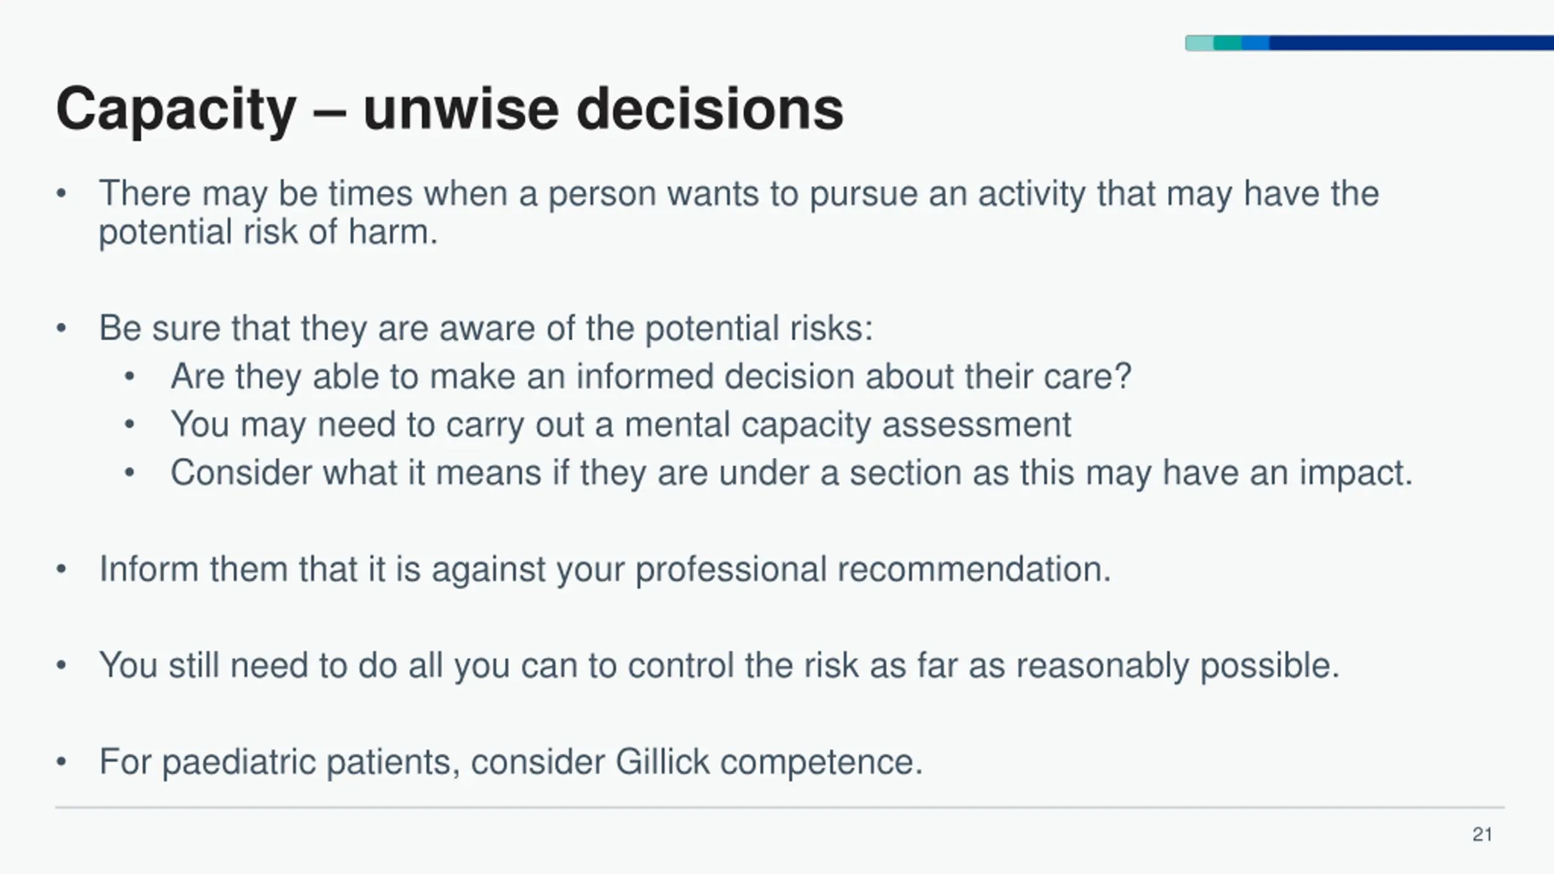This screenshot has height=874, width=1554.
Task: Click the slide title 'Capacity – unwise decisions'
Action: pos(449,109)
